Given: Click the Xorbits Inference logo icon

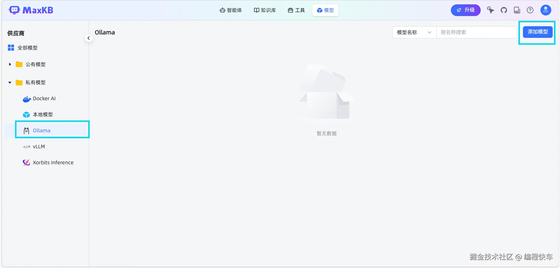Looking at the screenshot, I should [27, 163].
